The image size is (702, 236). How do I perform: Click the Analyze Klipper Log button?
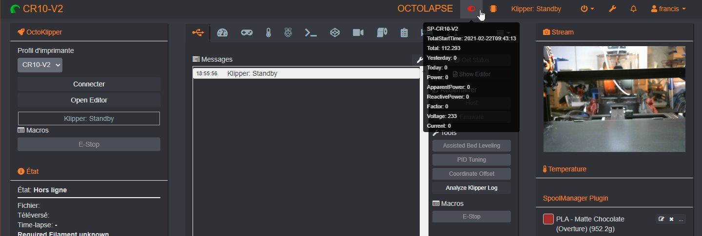[x=471, y=188]
